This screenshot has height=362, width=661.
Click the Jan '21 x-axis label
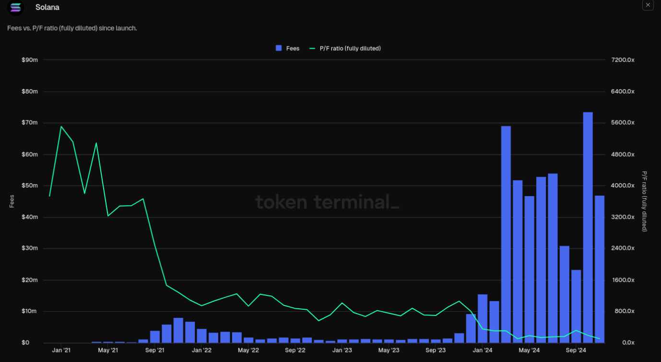click(61, 350)
